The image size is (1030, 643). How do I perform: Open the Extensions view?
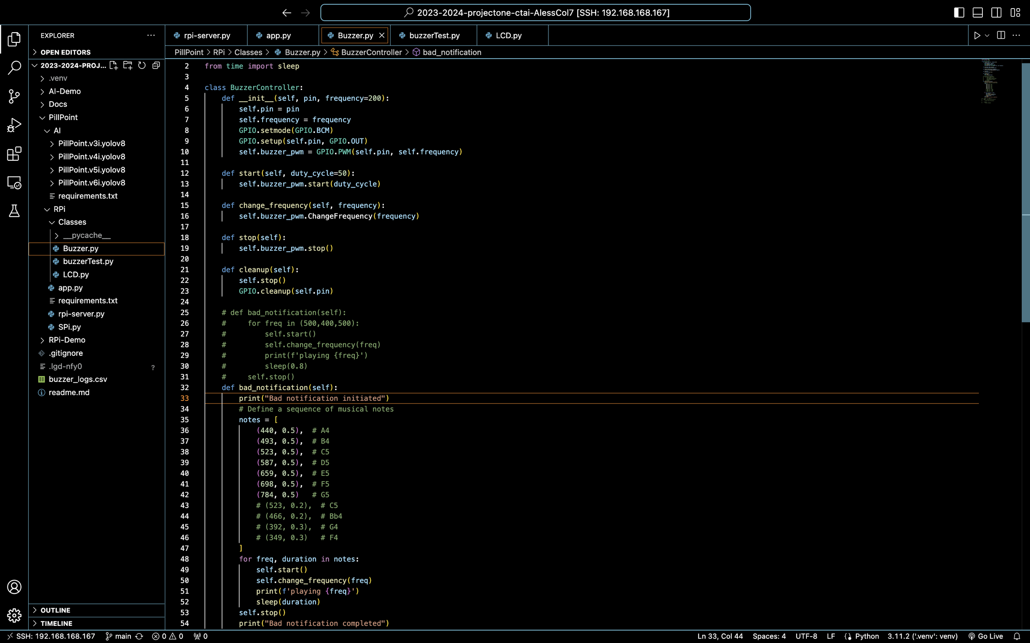[14, 153]
